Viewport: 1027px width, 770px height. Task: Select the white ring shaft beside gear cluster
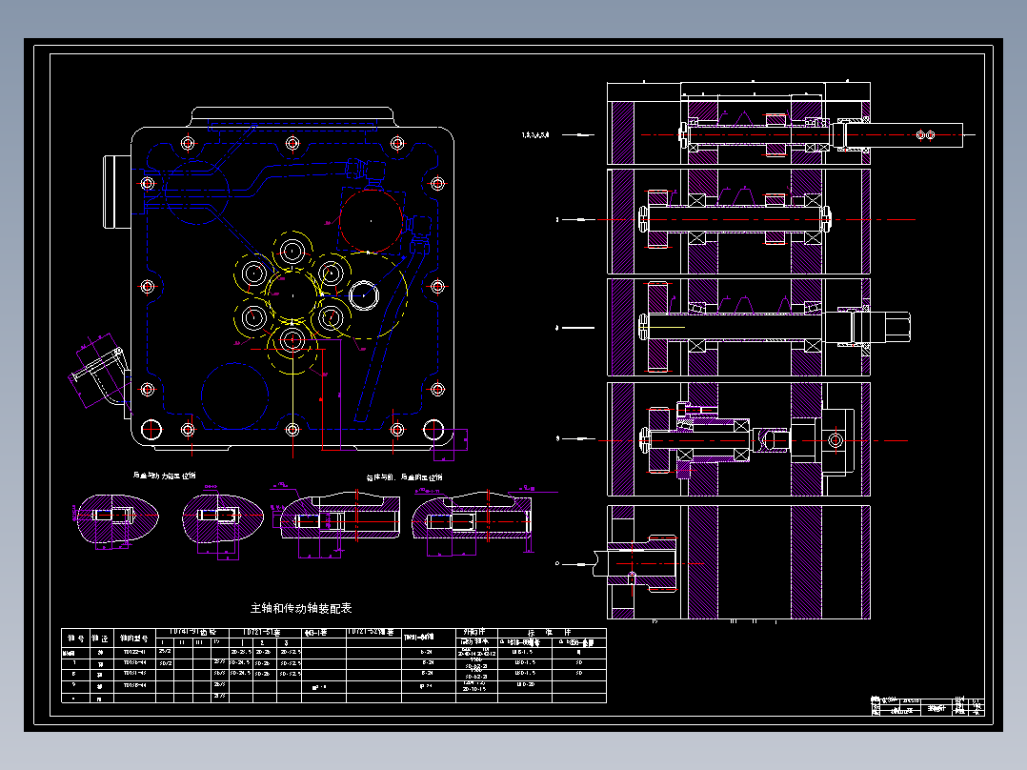point(364,295)
